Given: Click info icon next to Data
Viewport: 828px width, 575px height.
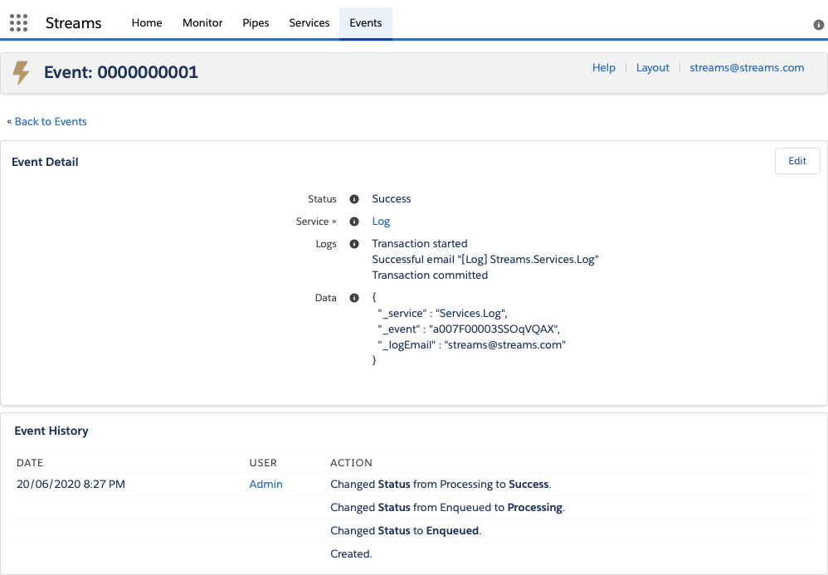Looking at the screenshot, I should 354,298.
